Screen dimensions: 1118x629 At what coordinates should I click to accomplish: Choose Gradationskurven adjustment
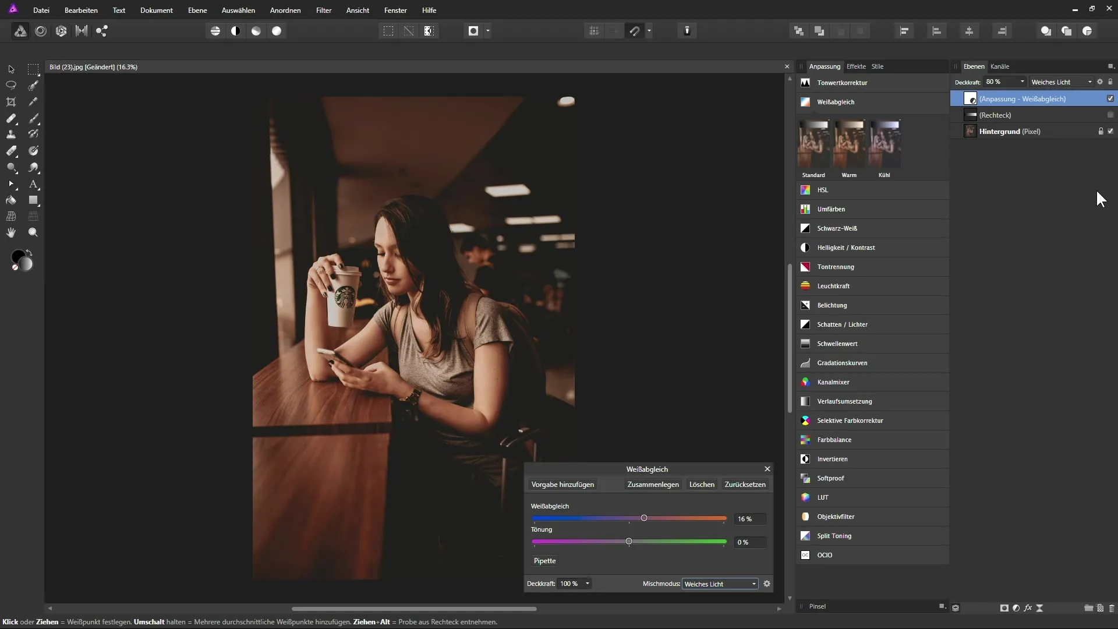[x=872, y=363]
